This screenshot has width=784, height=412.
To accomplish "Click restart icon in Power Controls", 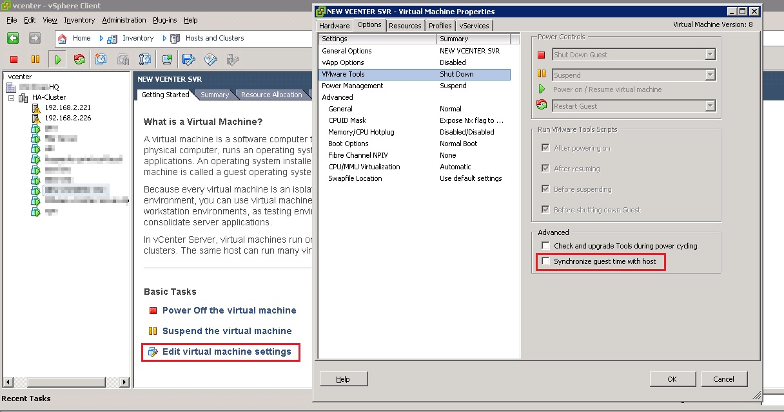I will tap(542, 106).
